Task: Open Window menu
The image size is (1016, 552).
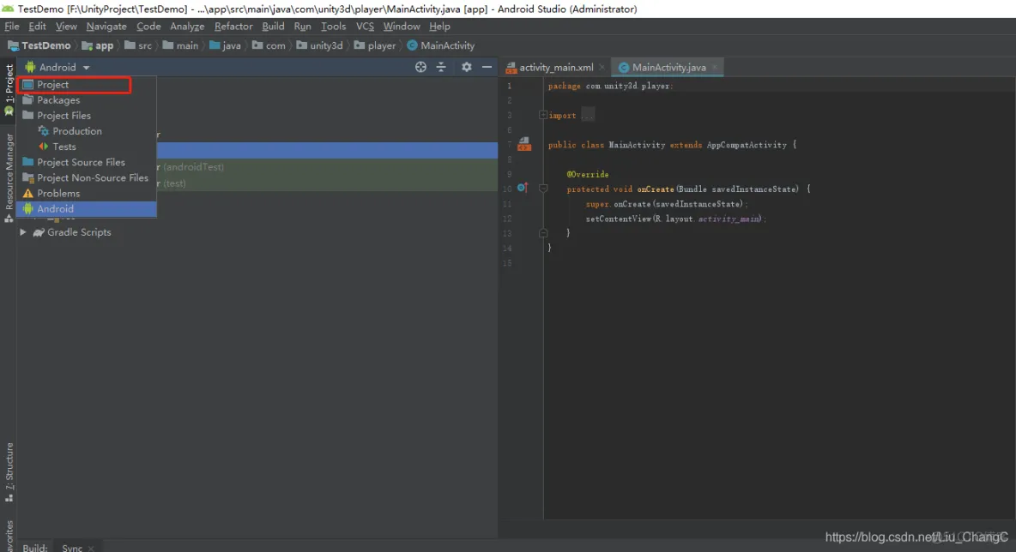Action: pos(401,27)
